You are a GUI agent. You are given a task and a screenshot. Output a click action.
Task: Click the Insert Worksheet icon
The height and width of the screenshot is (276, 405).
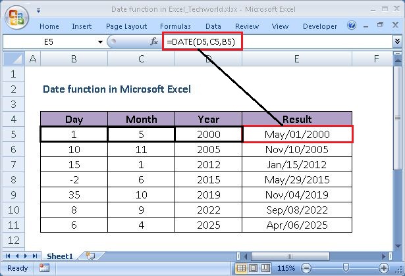tap(90, 256)
